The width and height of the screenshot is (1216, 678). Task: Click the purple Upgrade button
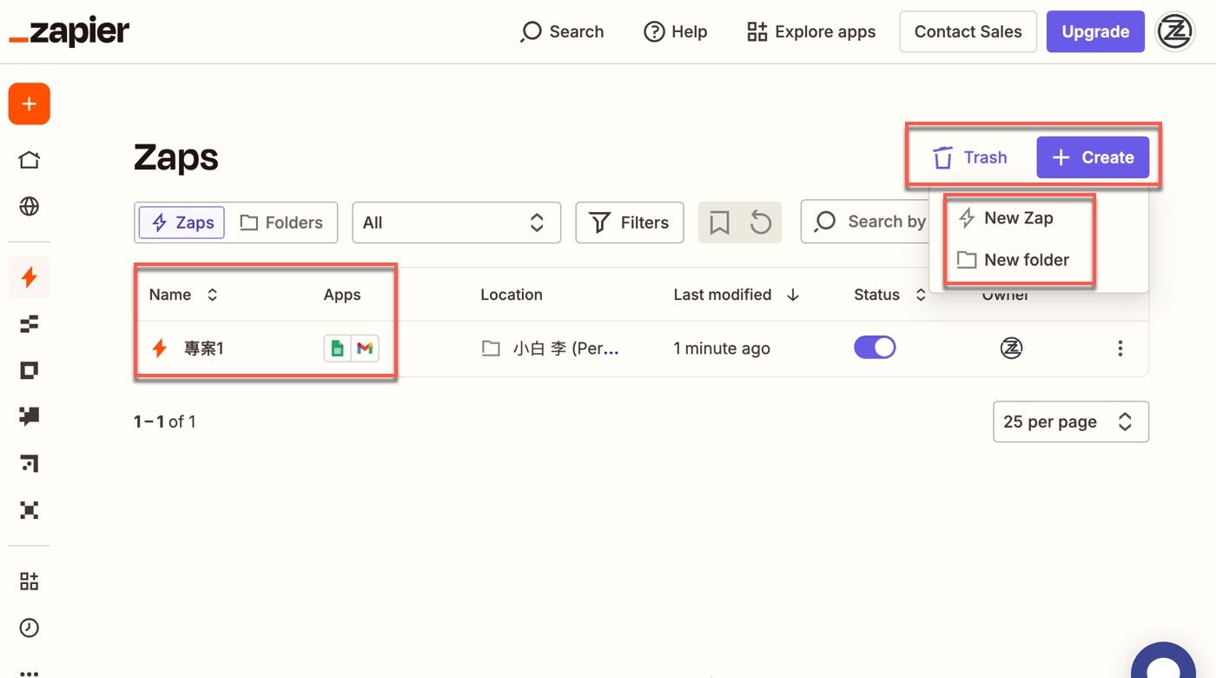1095,32
